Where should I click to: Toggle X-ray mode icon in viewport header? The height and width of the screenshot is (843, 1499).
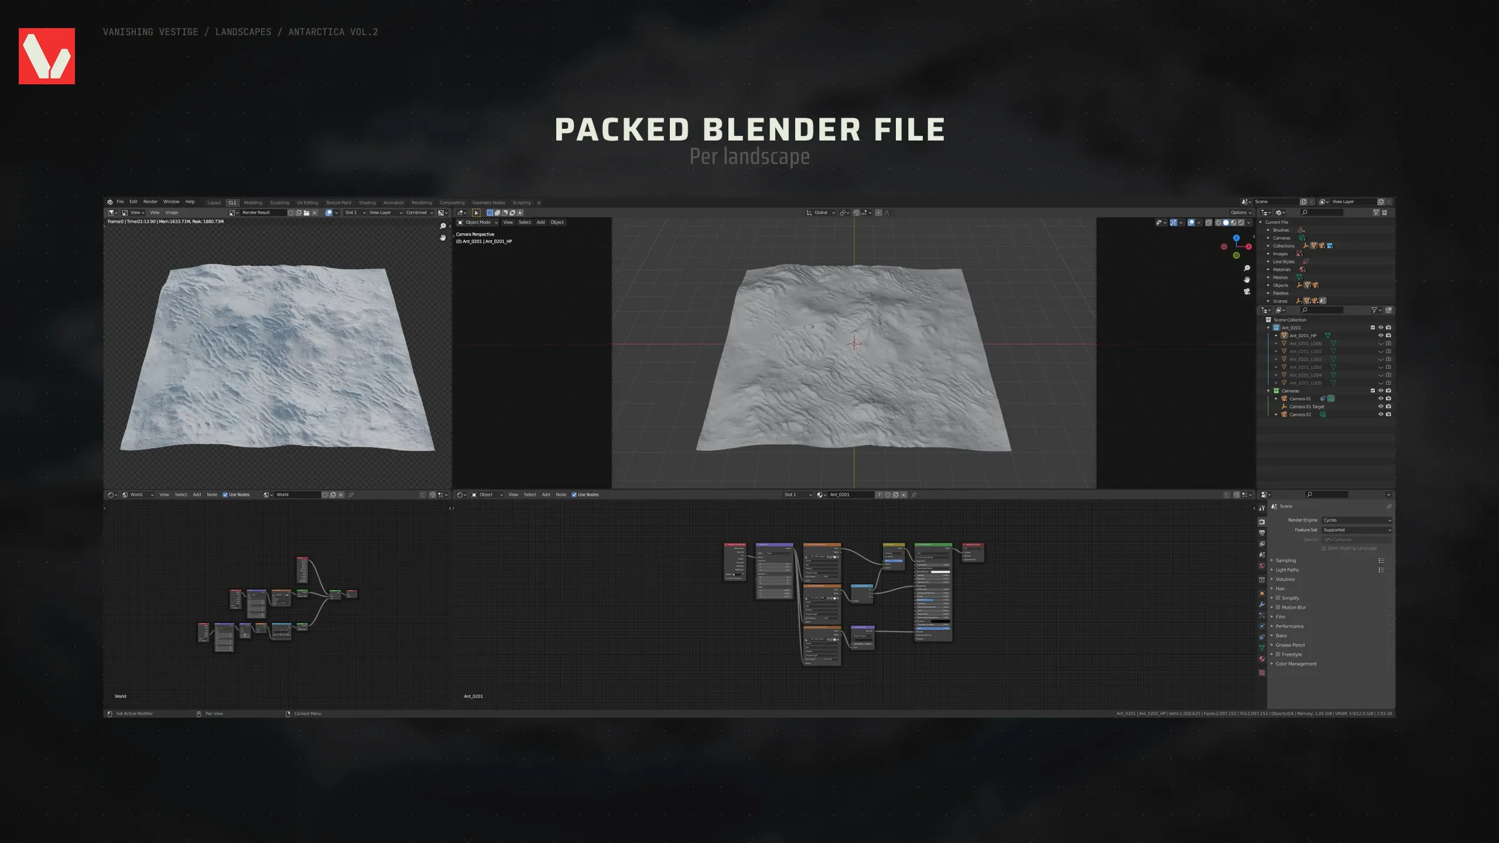pos(1209,222)
